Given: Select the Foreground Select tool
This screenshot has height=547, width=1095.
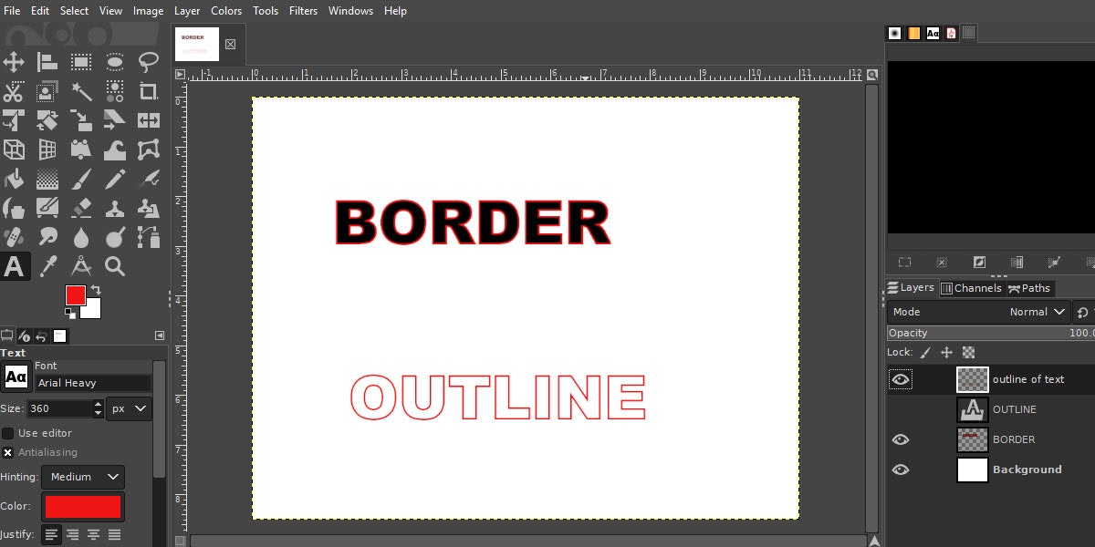Looking at the screenshot, I should tap(47, 91).
